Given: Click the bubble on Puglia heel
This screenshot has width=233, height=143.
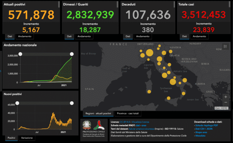Looking at the screenshot, I should pos(185,80).
